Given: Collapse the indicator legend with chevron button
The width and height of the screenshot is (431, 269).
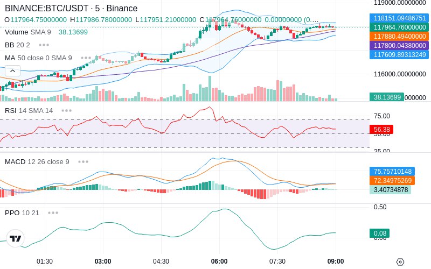Looking at the screenshot, I should pyautogui.click(x=12, y=71).
